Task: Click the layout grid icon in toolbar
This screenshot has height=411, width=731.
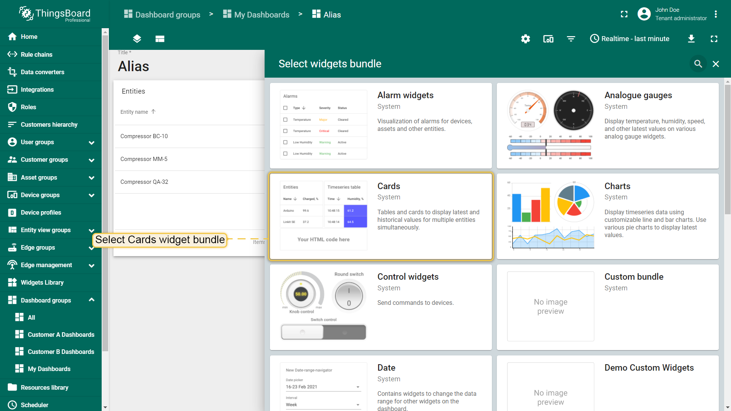Action: click(160, 39)
